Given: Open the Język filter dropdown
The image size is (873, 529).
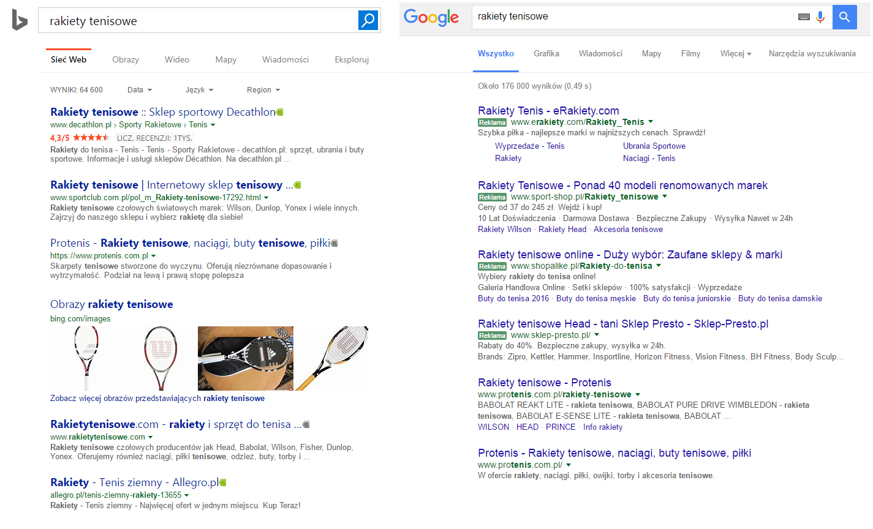Looking at the screenshot, I should pyautogui.click(x=199, y=90).
